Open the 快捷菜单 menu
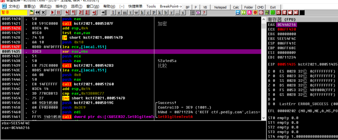Viewport: 338px width, 140px height. click(x=135, y=6)
